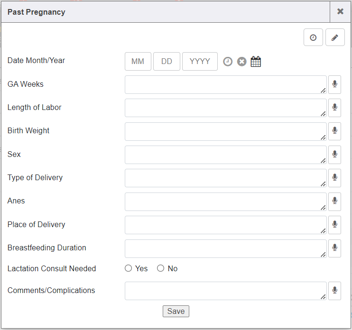Image resolution: width=352 pixels, height=330 pixels.
Task: Click the Breastfeeding Duration text area
Action: click(225, 248)
